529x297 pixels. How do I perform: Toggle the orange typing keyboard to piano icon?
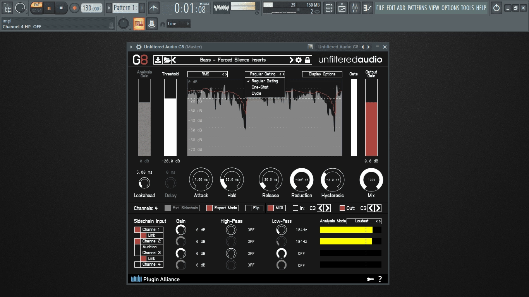[x=139, y=24]
